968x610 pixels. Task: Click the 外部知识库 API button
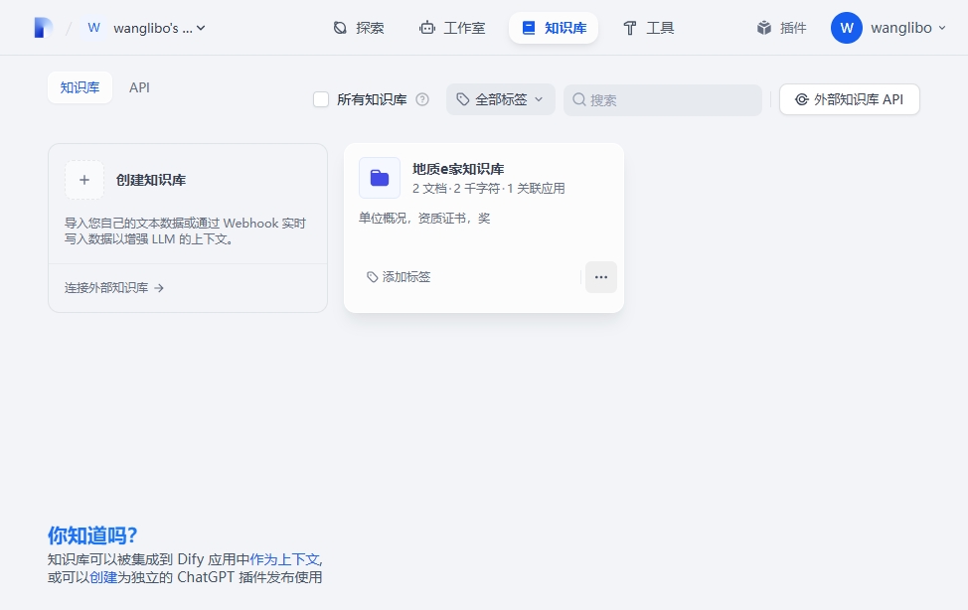(849, 99)
